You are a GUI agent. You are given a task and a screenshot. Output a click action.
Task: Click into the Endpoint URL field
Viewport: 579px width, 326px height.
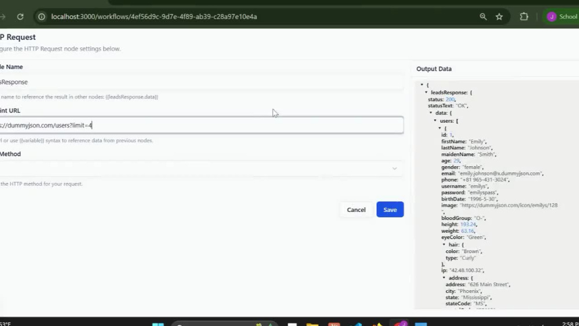[x=201, y=125]
